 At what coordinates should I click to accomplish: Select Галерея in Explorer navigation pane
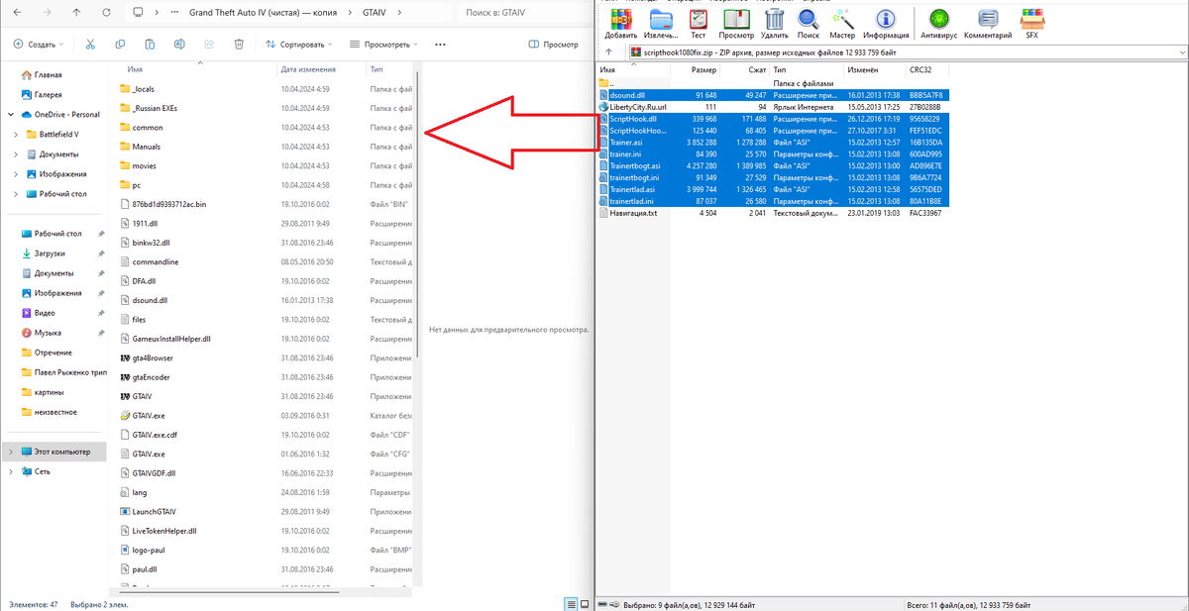click(49, 95)
